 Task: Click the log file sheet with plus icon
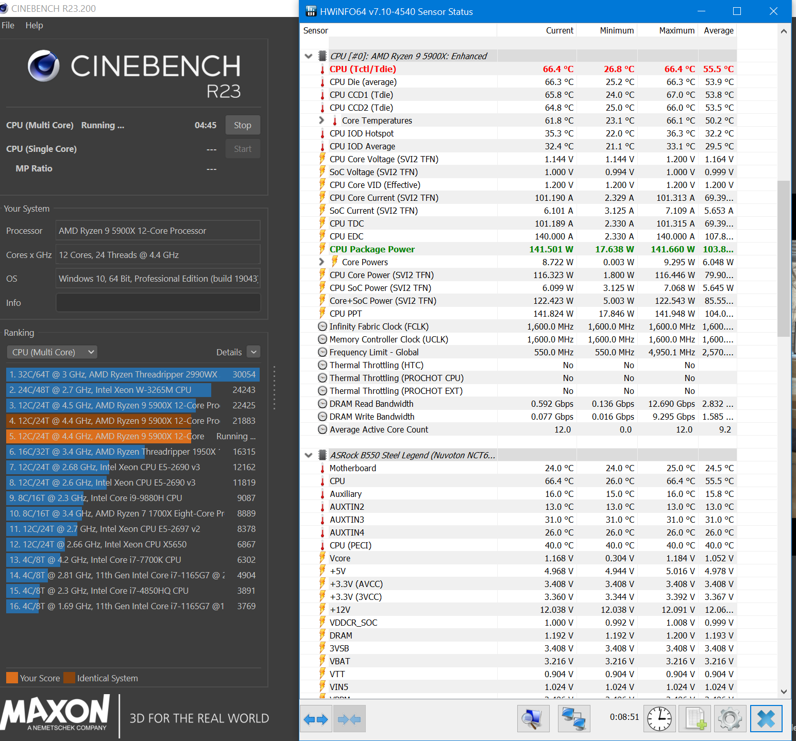pyautogui.click(x=695, y=718)
